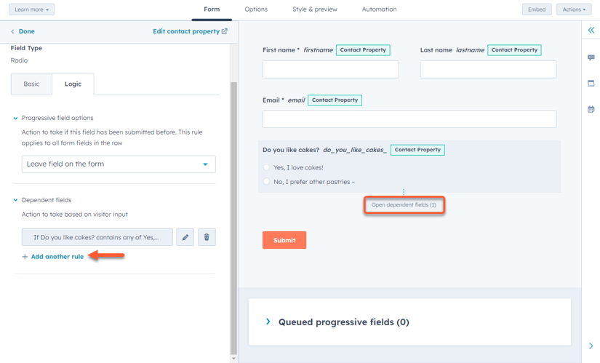Collapse the Dependent fields section
The height and width of the screenshot is (363, 600).
pos(15,200)
